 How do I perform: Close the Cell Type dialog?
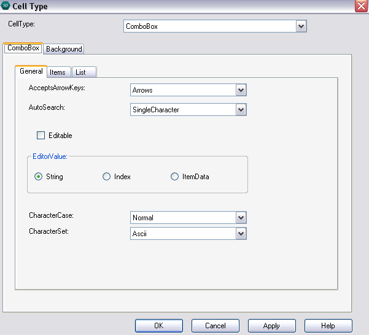(361, 6)
